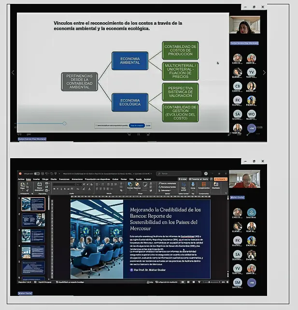The image size is (298, 310).
Task: Open the Insertar ribbon tab
Action: pos(36,178)
